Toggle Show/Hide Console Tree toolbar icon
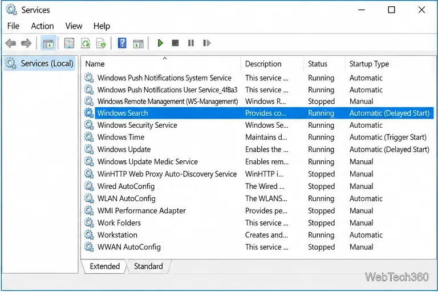 [48, 43]
